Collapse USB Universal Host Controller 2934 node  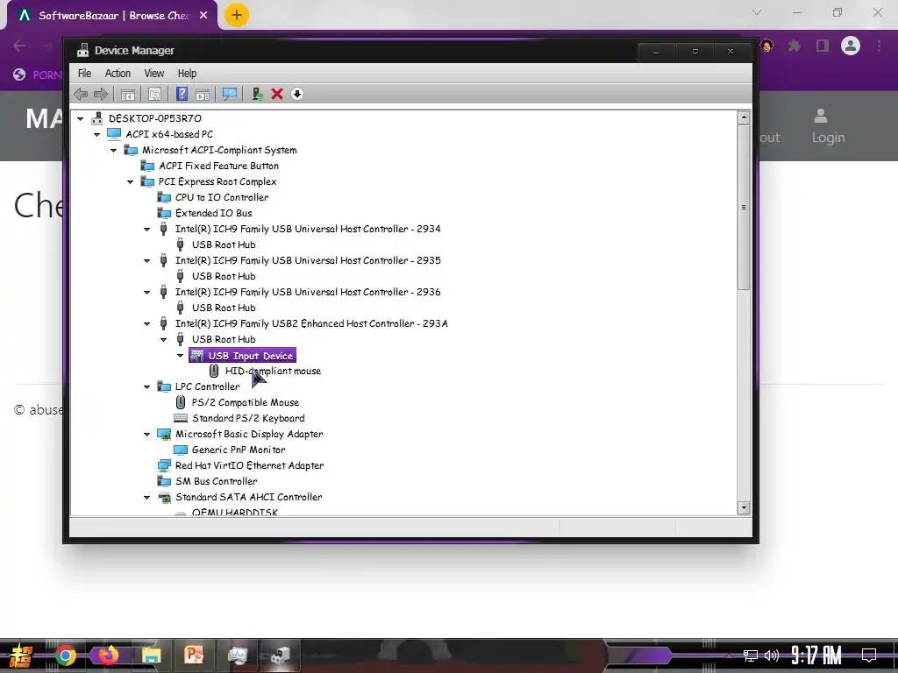click(x=146, y=229)
